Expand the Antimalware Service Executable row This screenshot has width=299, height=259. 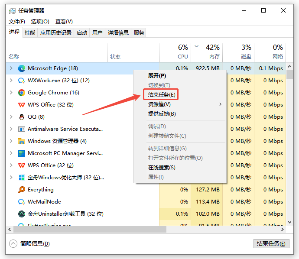click(11, 129)
